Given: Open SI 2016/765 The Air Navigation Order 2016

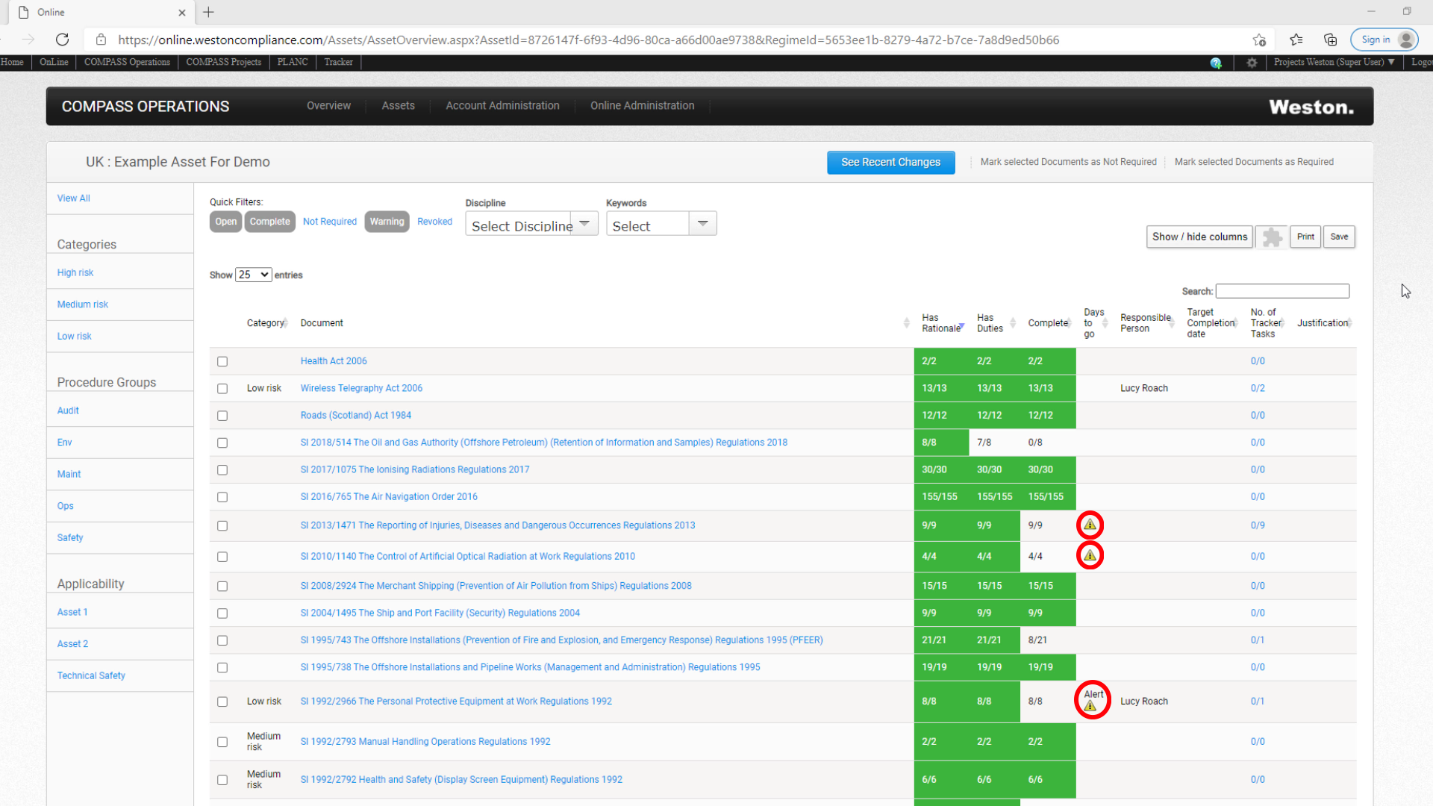Looking at the screenshot, I should coord(389,497).
